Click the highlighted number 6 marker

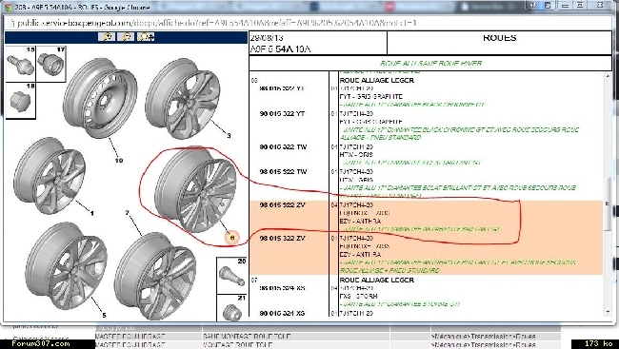click(232, 238)
